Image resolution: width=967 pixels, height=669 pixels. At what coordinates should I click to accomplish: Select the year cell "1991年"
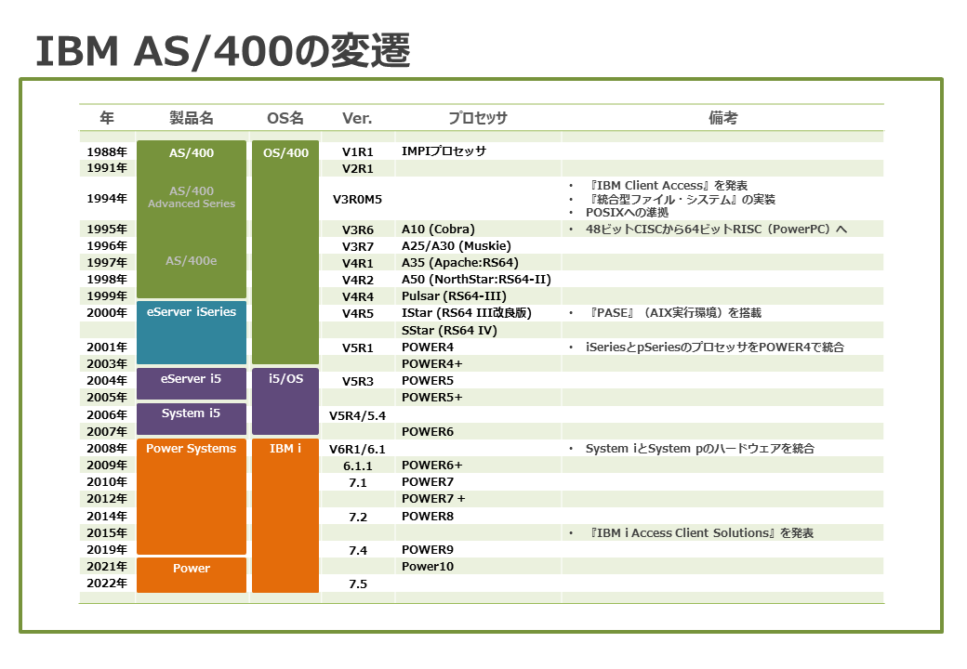[x=107, y=168]
